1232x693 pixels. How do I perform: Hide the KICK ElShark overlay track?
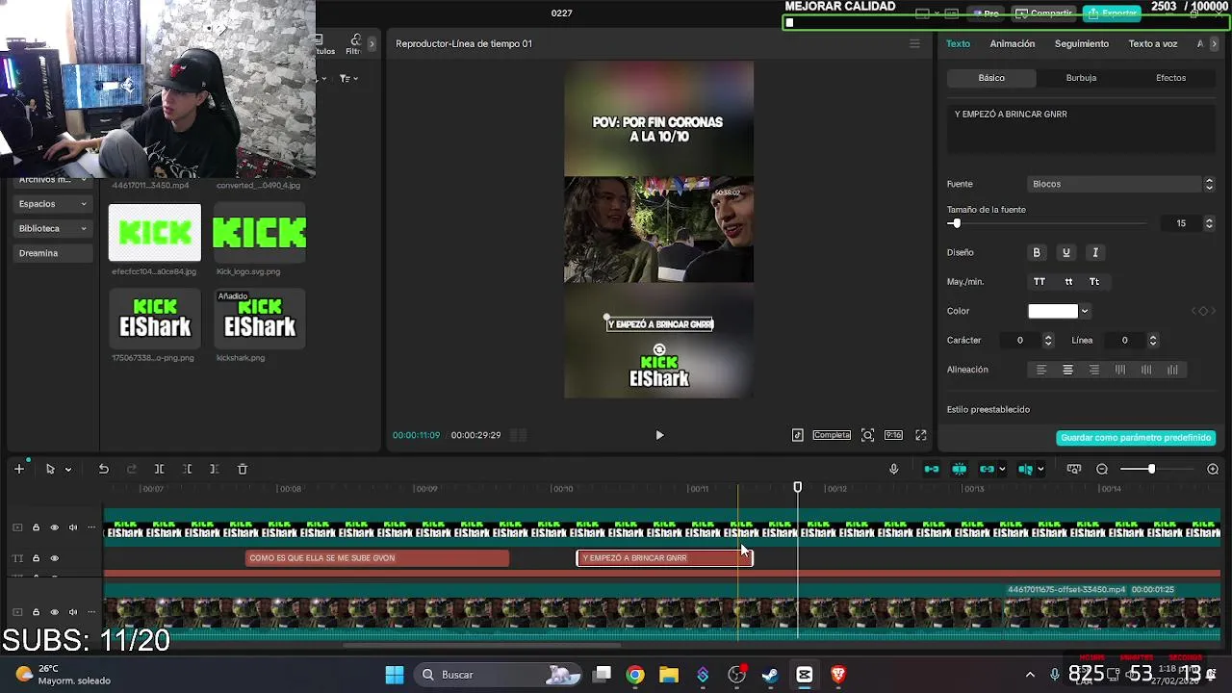[x=54, y=527]
